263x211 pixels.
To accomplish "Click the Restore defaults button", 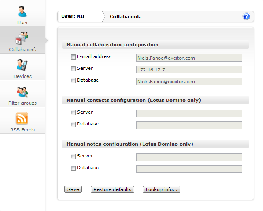I will [113, 189].
